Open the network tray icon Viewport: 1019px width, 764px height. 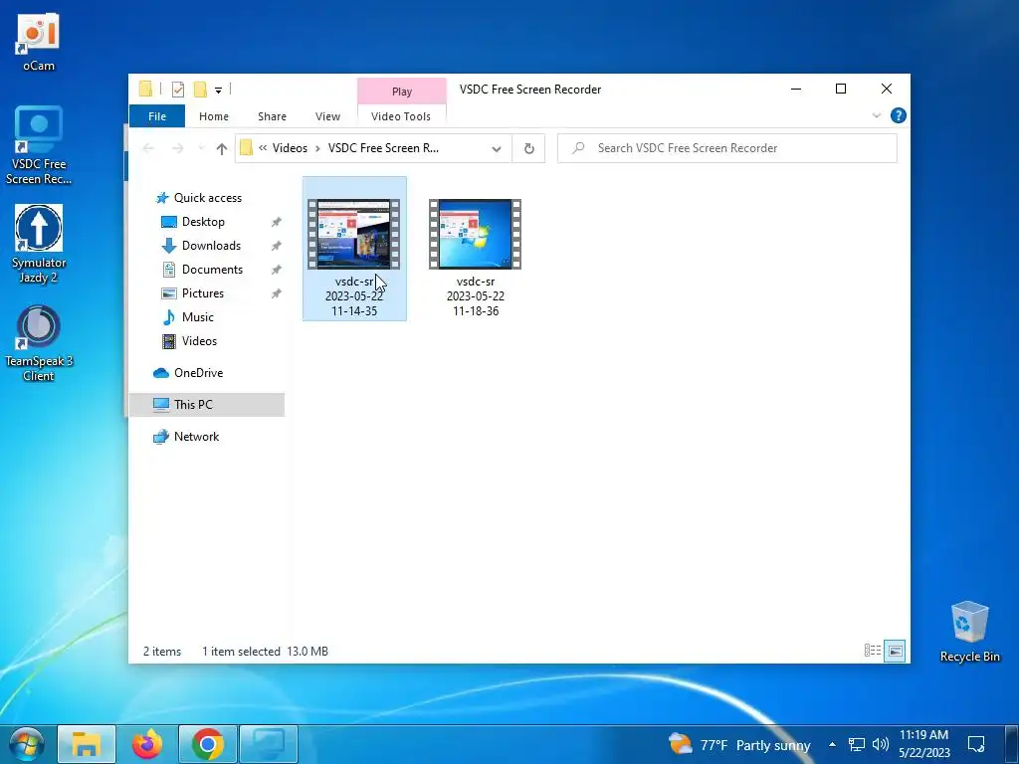(x=857, y=744)
